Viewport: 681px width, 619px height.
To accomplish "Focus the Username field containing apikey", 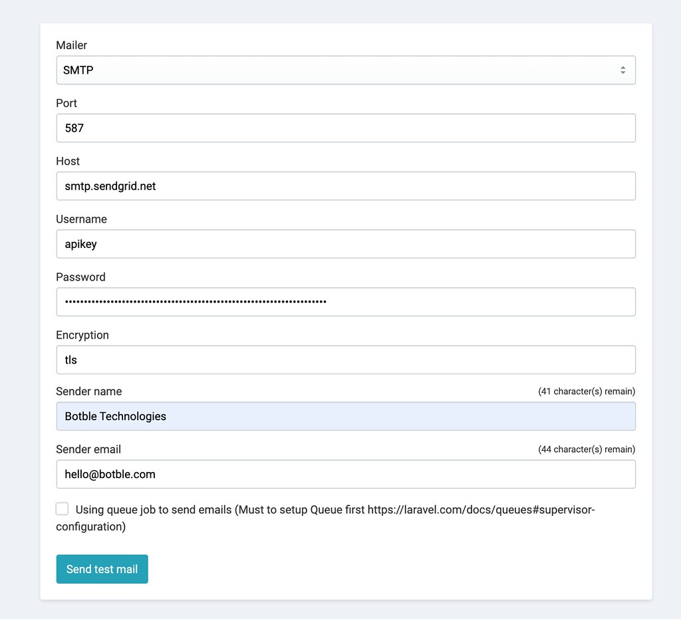I will pyautogui.click(x=346, y=244).
